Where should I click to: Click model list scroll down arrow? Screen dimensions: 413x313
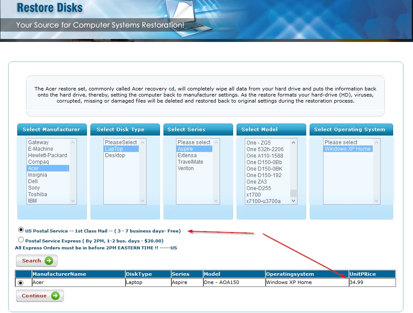(x=293, y=201)
